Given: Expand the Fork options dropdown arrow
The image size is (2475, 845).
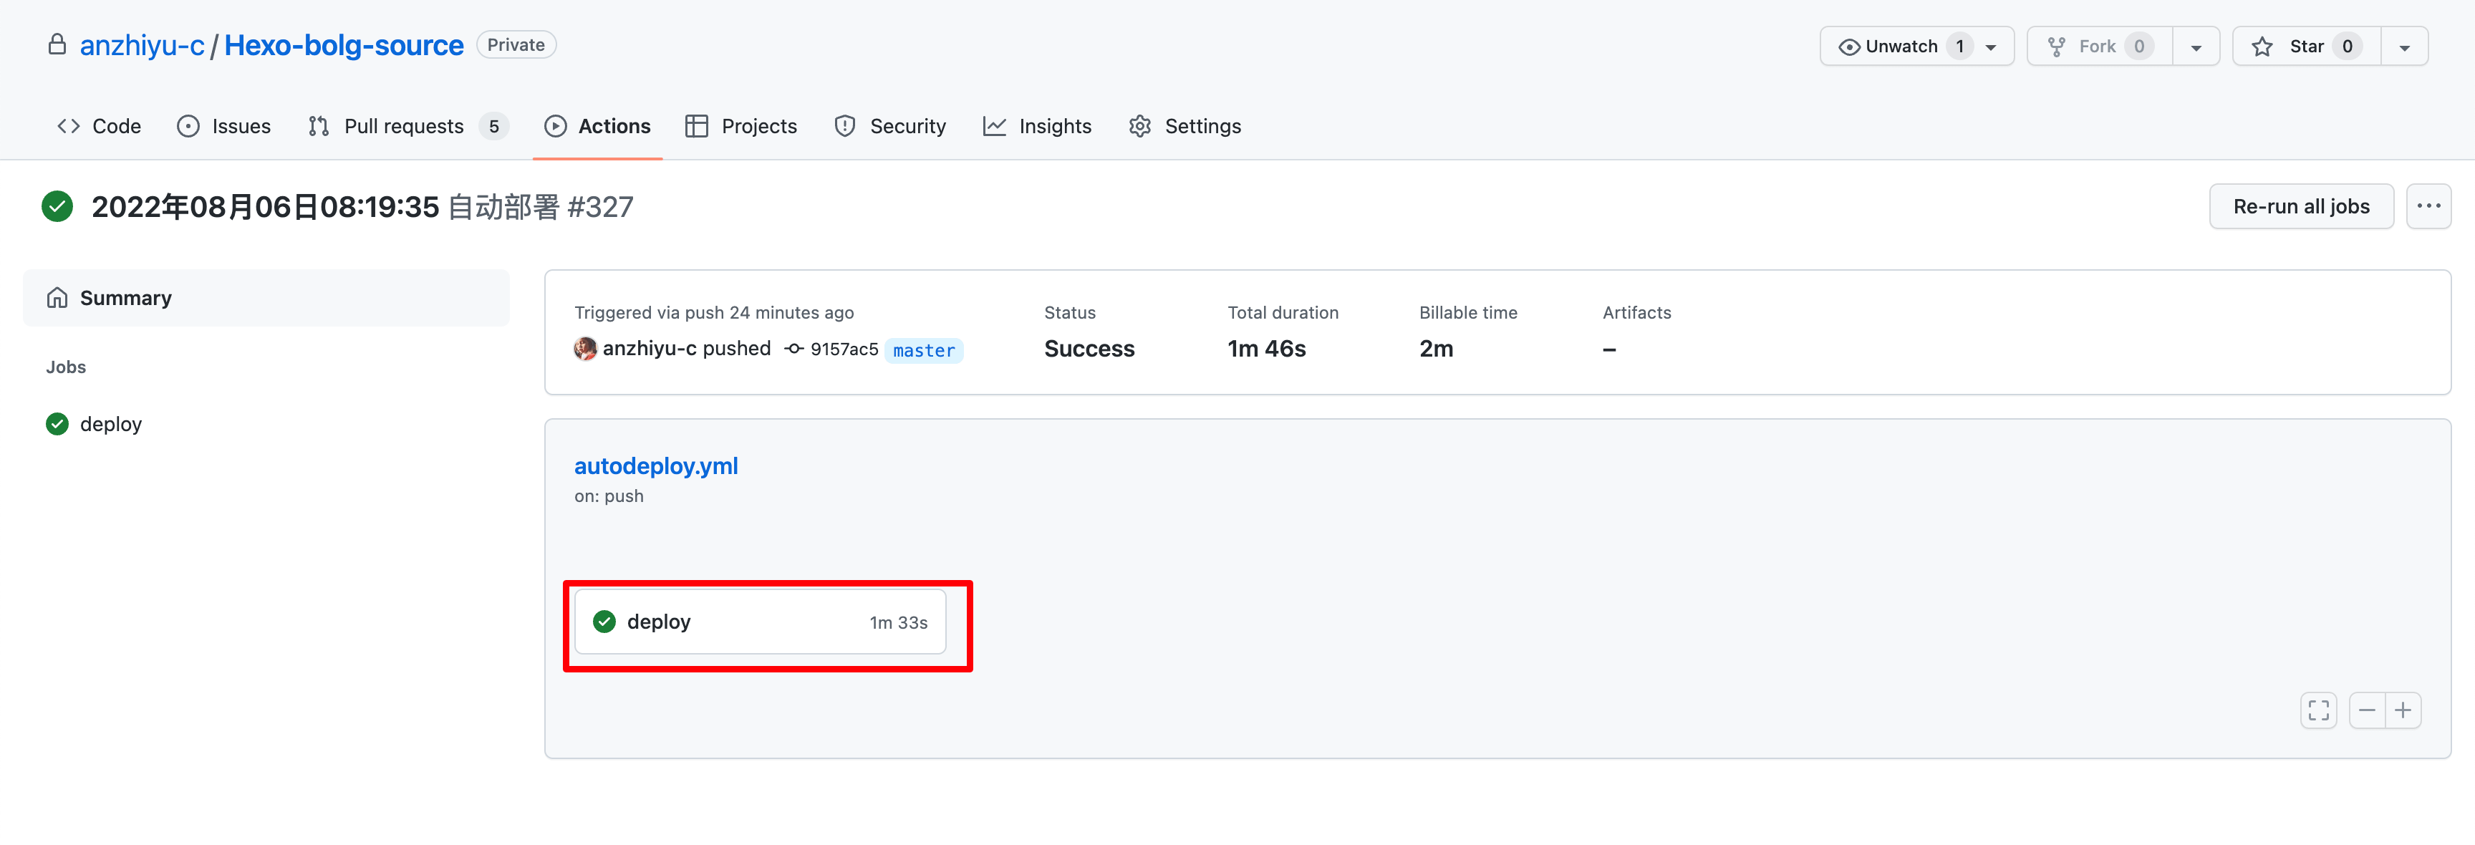Looking at the screenshot, I should point(2196,47).
